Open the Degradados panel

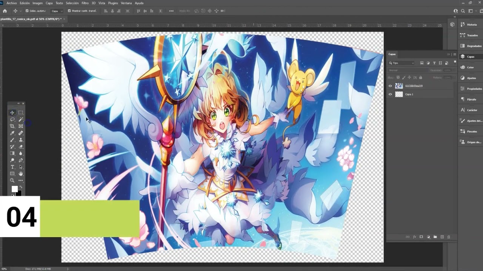(x=471, y=46)
